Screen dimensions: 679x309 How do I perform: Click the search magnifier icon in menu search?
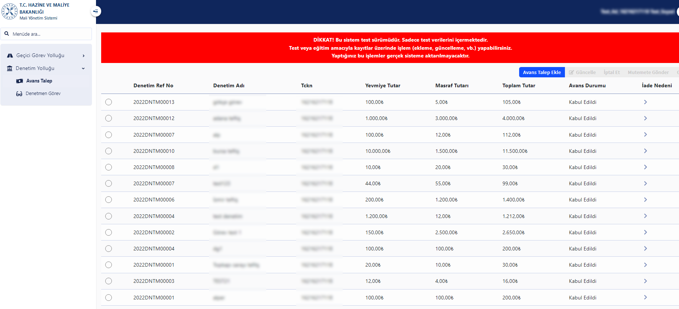click(7, 34)
